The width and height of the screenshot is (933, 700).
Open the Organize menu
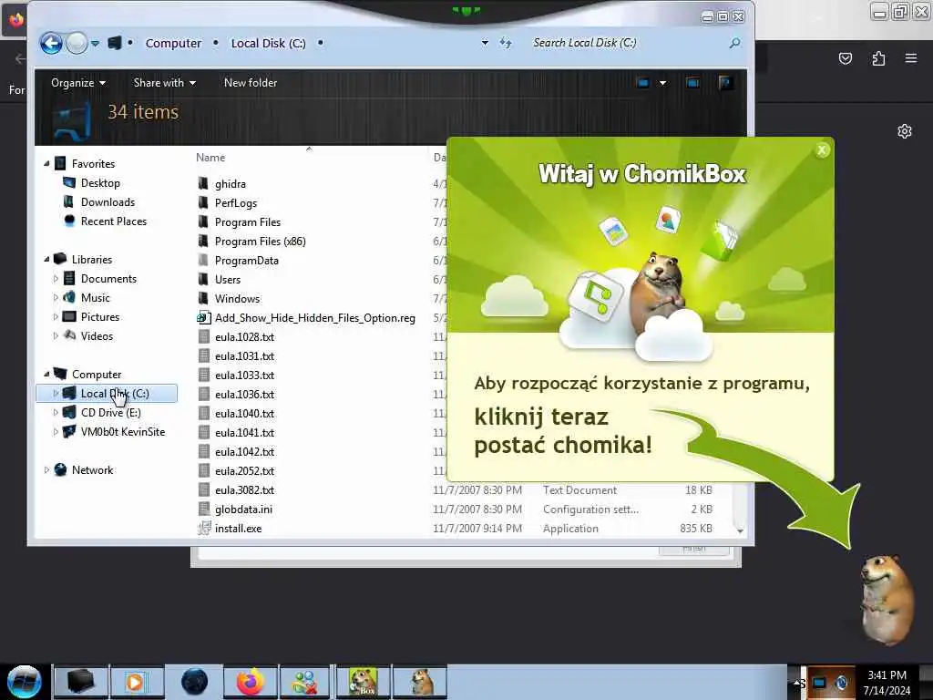[x=78, y=83]
